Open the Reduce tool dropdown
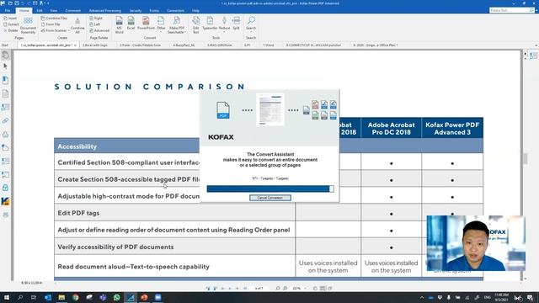This screenshot has width=539, height=303. pyautogui.click(x=224, y=24)
